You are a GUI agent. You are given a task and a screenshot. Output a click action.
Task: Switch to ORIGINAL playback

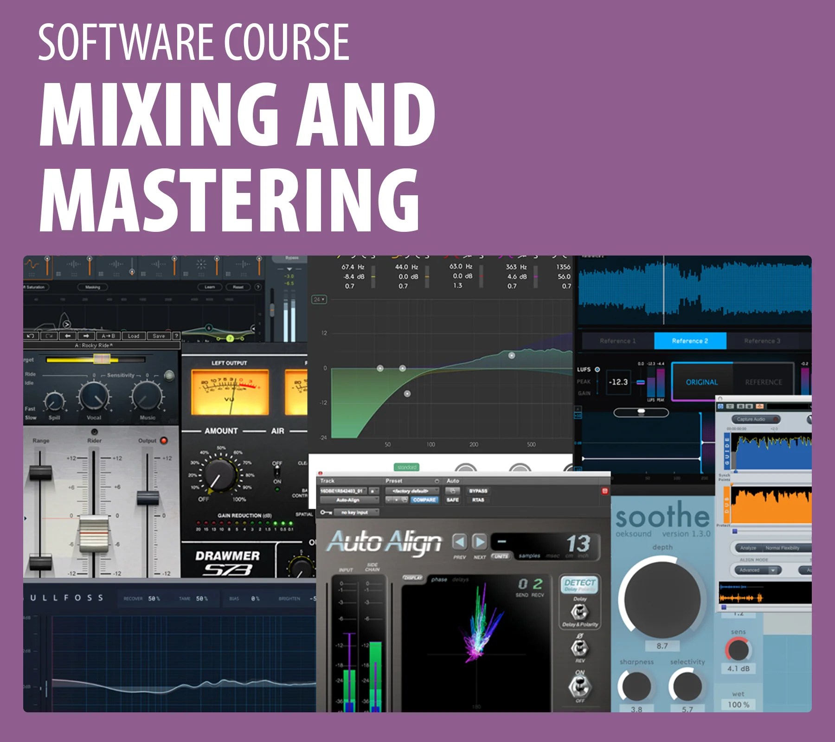[702, 382]
